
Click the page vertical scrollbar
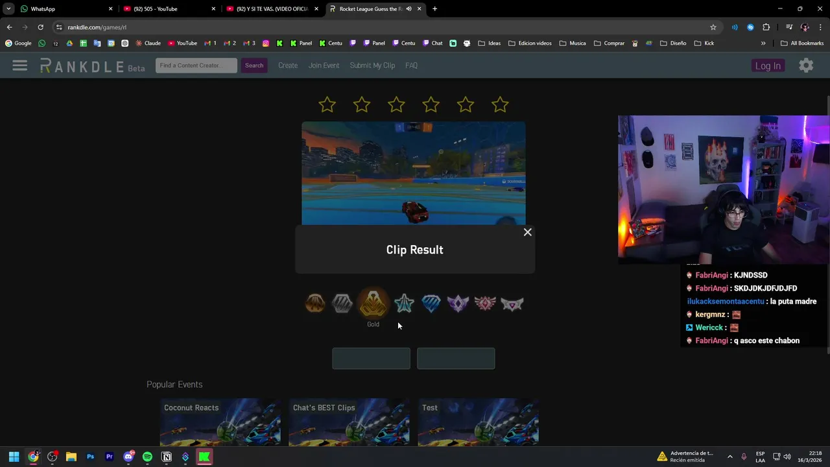pyautogui.click(x=827, y=224)
